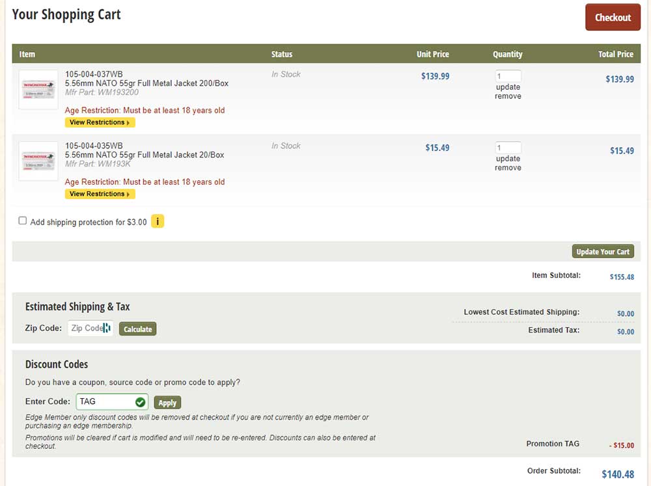Open the 200/Box ammo product thumbnail

click(x=38, y=89)
